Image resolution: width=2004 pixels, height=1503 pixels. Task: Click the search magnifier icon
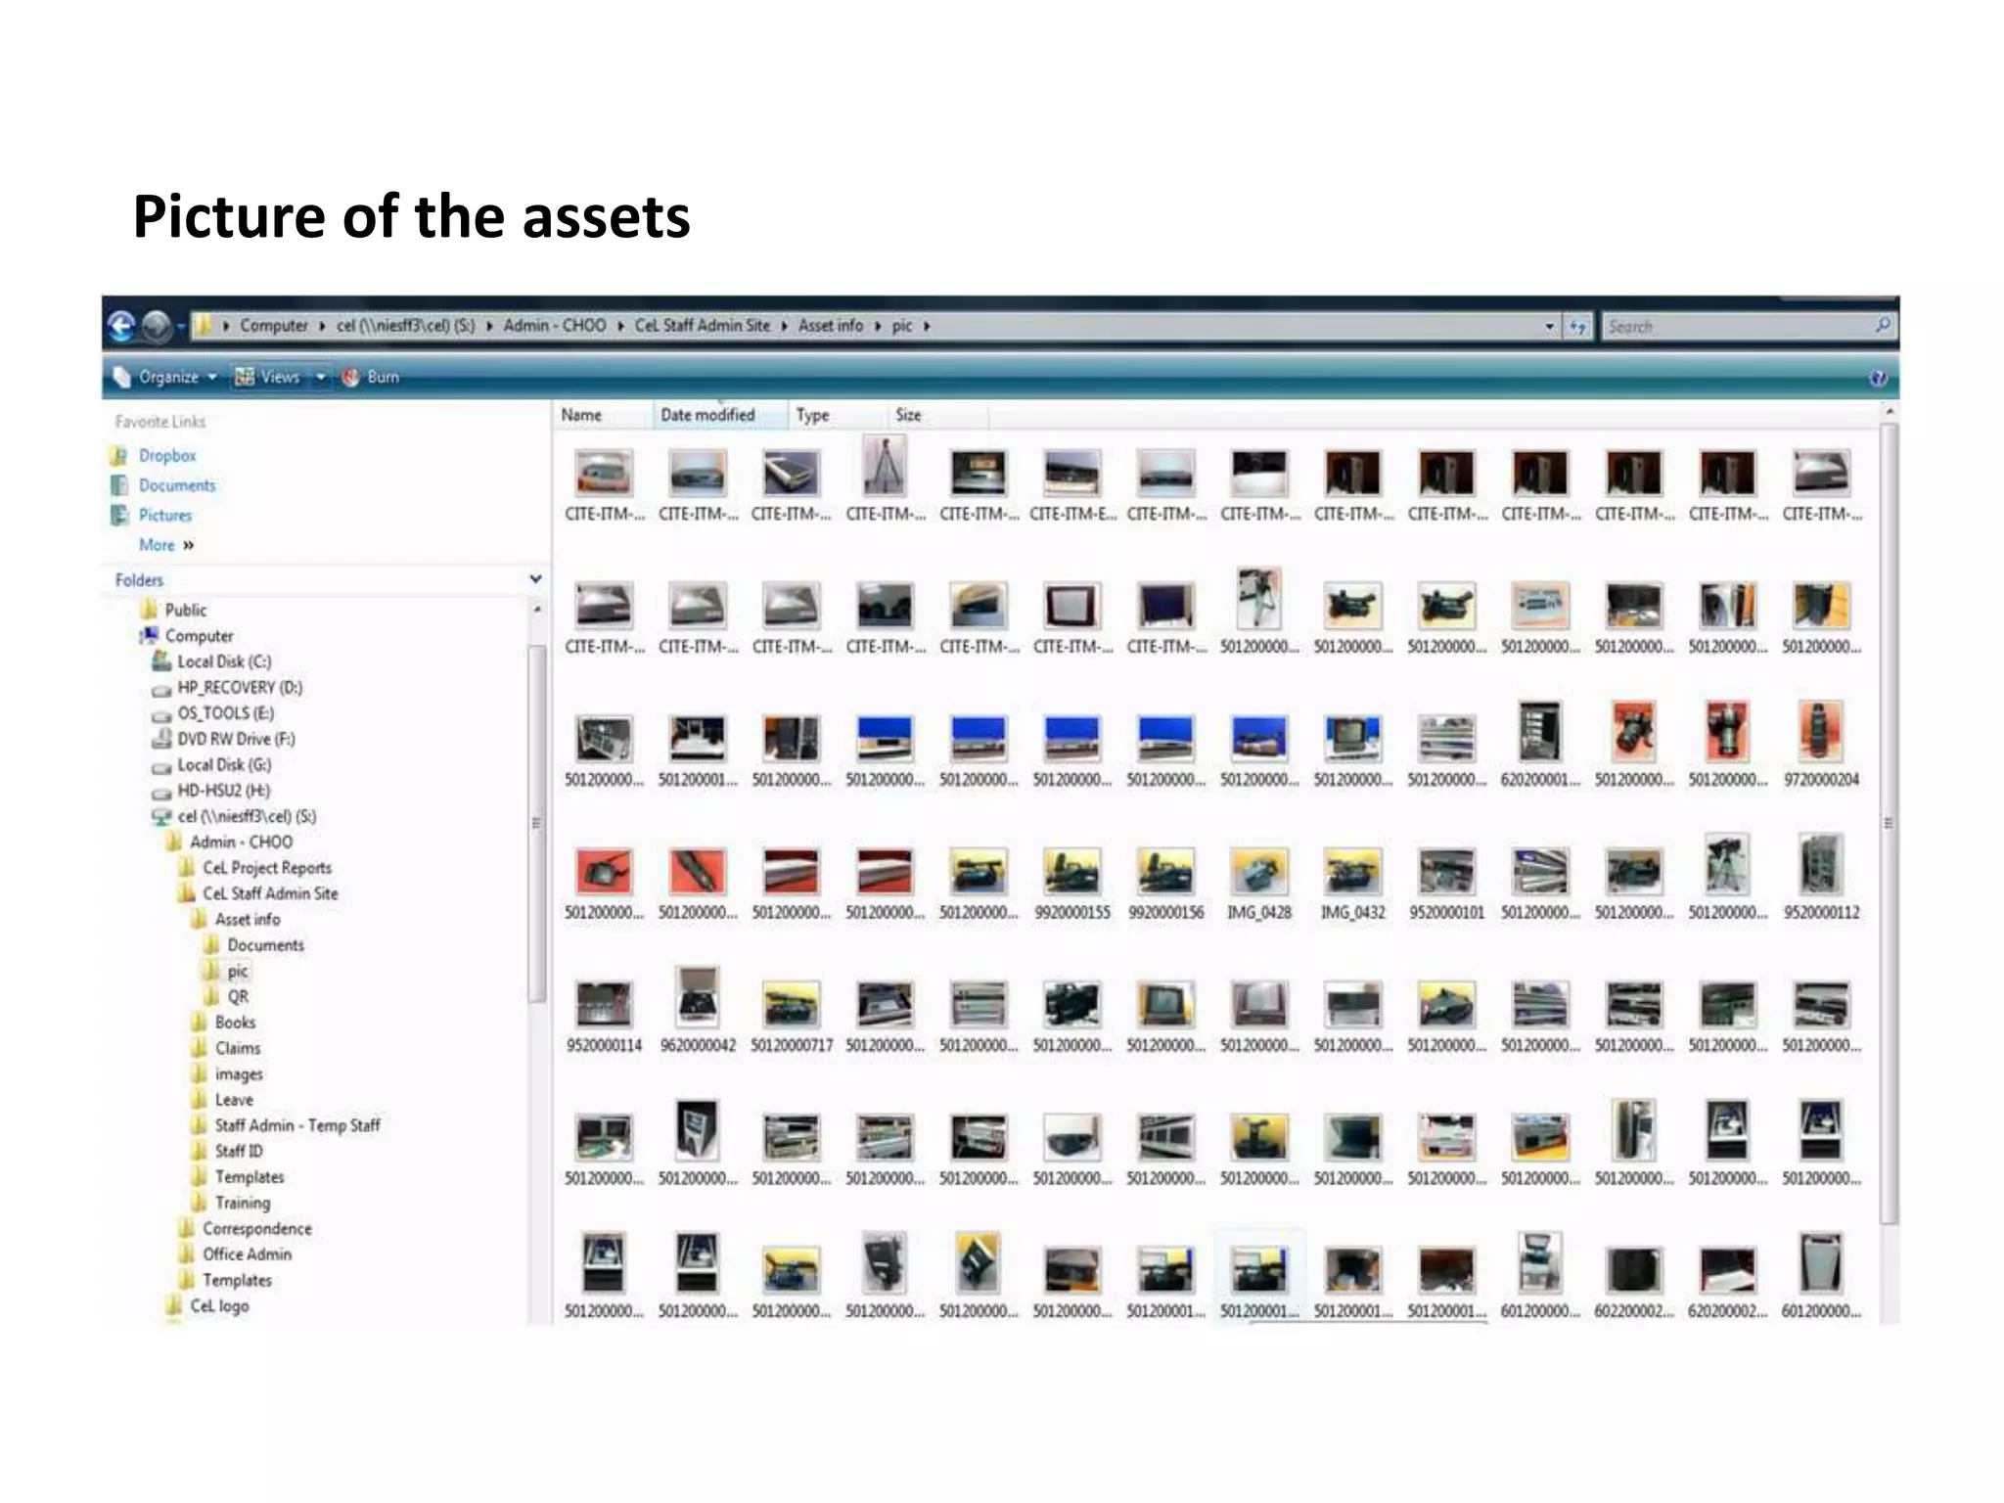click(x=1883, y=325)
